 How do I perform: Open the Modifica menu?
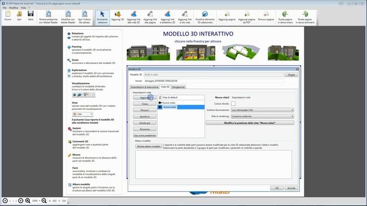coord(14,7)
